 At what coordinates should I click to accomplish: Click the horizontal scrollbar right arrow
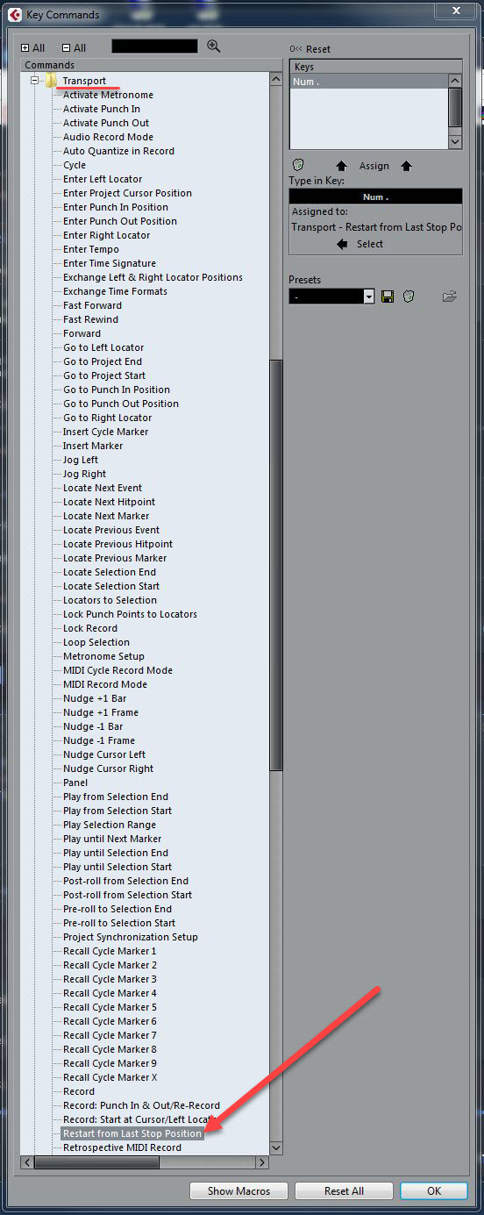(x=262, y=1162)
